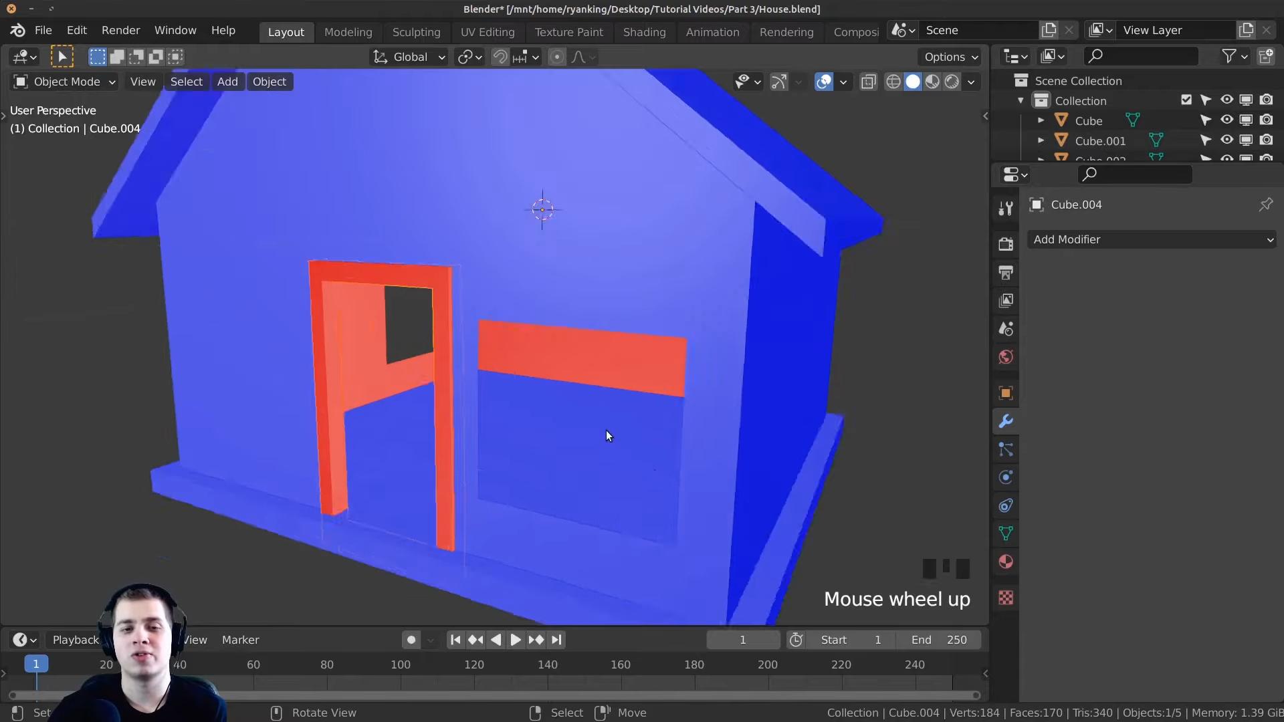Open the World Properties tab

click(1005, 356)
